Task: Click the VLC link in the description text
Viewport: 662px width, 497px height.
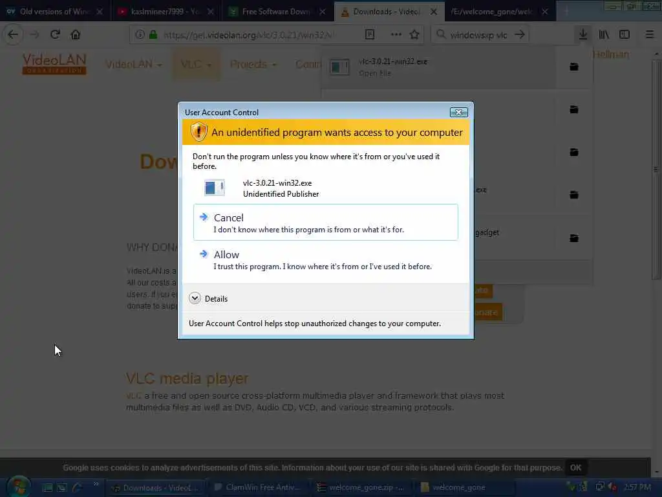Action: (133, 396)
